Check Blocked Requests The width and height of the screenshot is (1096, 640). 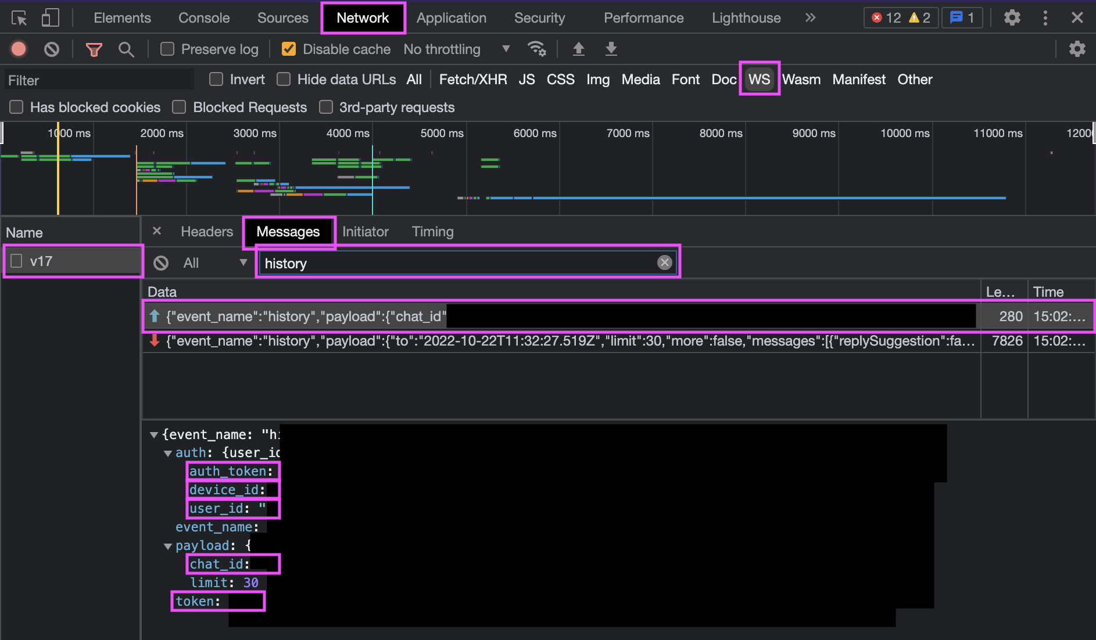[179, 107]
